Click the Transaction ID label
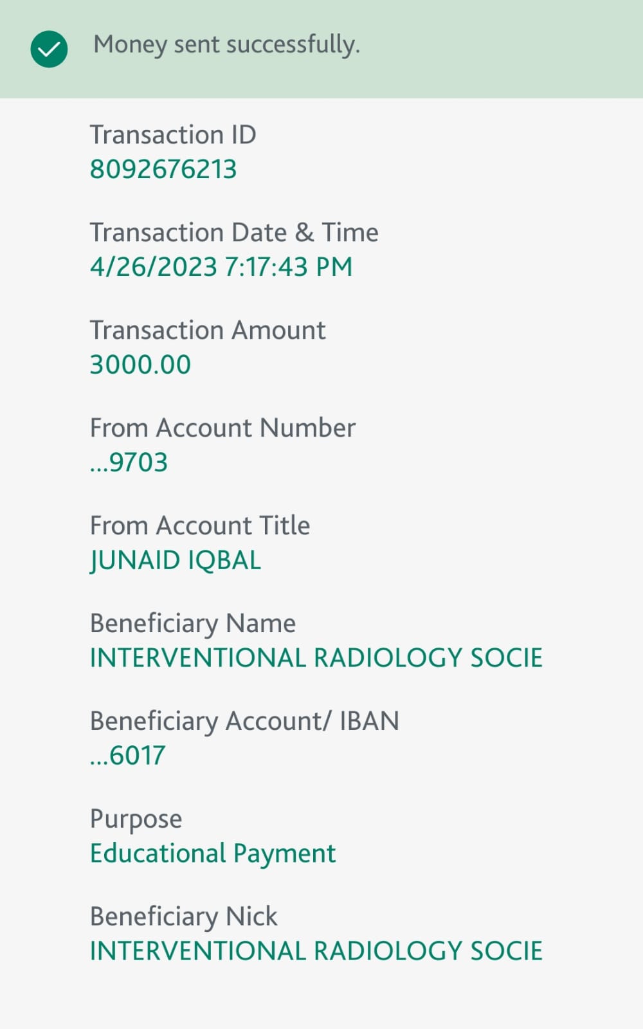643x1029 pixels. point(173,135)
